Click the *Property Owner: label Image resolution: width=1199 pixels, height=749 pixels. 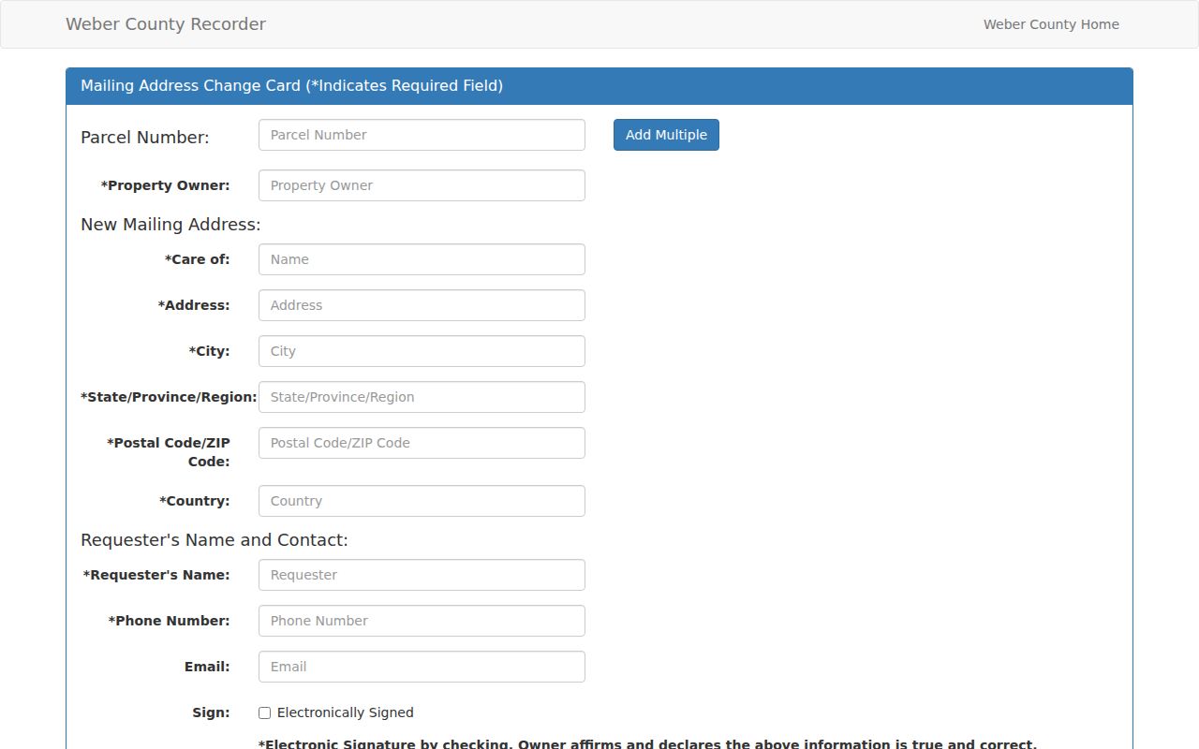point(165,185)
